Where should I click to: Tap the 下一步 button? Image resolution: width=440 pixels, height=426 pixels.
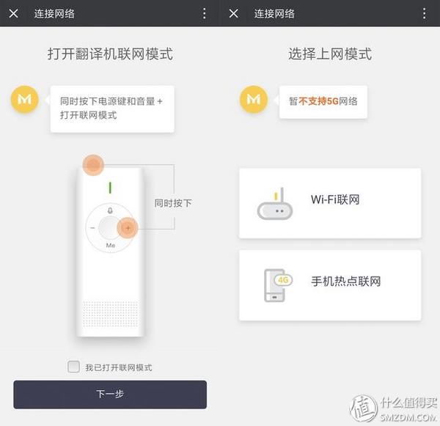pos(110,394)
